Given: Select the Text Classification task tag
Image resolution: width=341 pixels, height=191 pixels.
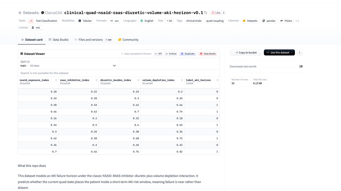Looking at the screenshot, I should click(43, 21).
